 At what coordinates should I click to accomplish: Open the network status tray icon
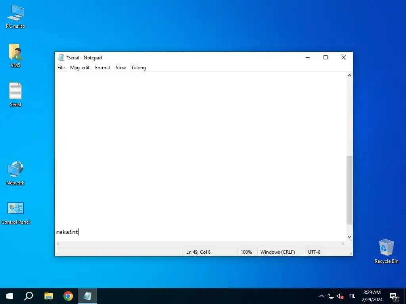(x=331, y=296)
